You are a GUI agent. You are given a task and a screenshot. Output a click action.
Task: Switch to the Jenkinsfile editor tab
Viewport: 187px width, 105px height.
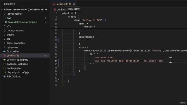coord(62,4)
